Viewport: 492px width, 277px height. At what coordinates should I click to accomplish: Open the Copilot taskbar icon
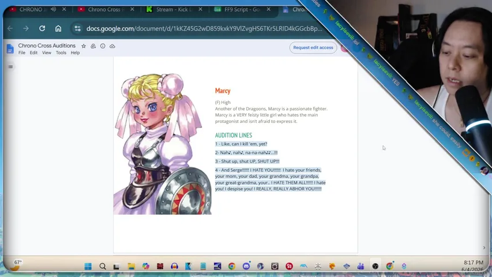[145, 266]
